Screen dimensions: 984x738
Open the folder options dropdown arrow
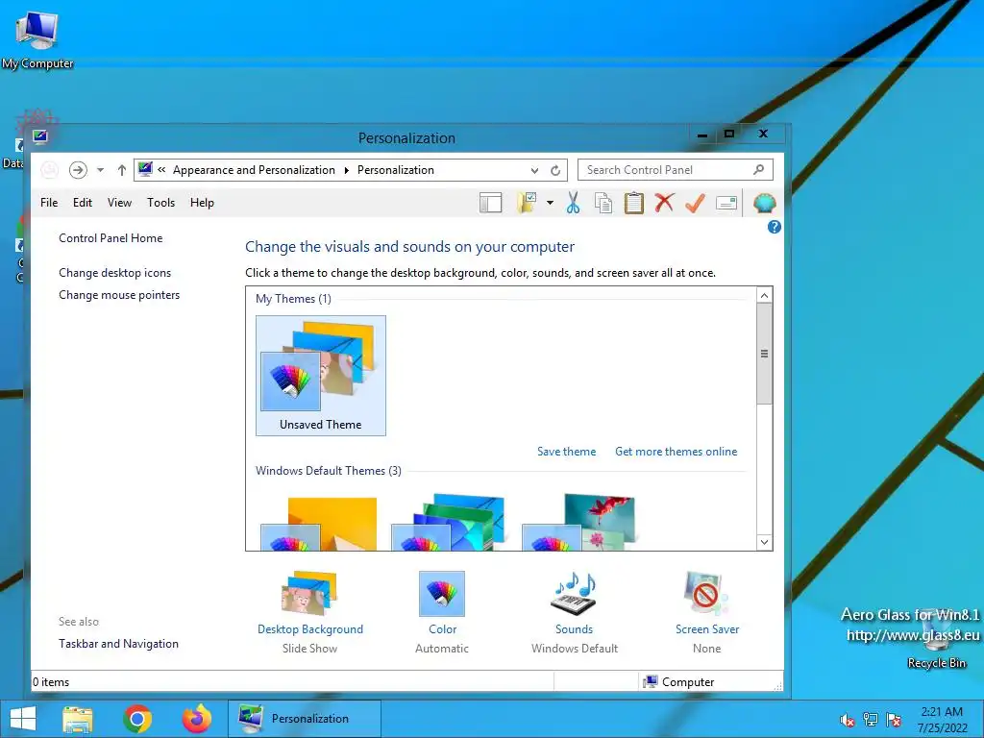(x=550, y=203)
